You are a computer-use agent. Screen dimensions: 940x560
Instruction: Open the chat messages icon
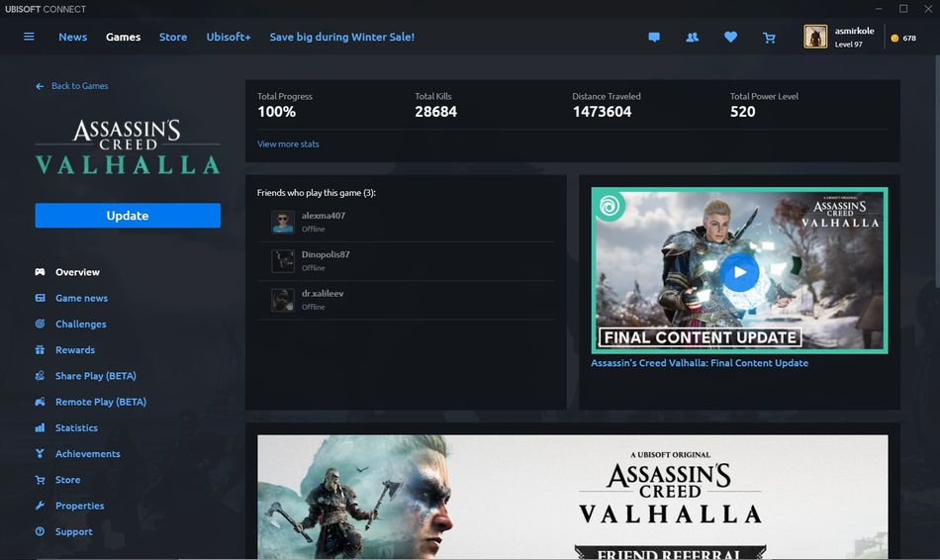point(654,38)
